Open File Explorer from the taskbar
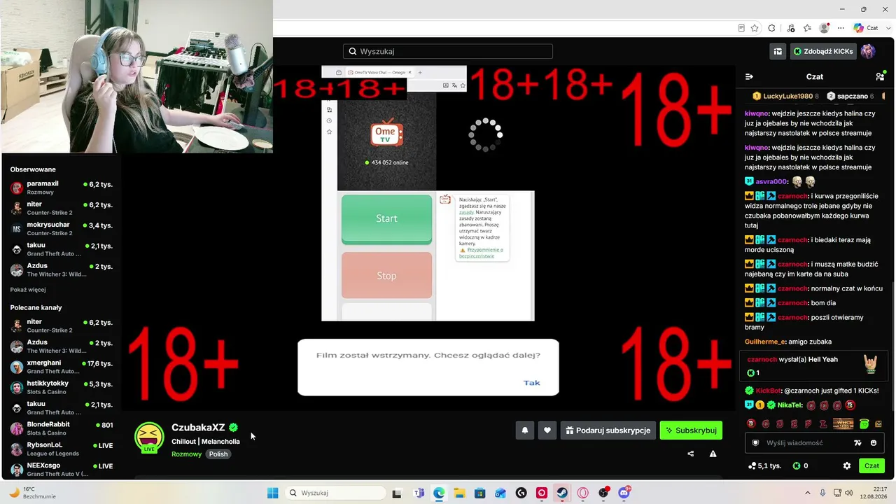The height and width of the screenshot is (504, 896). pyautogui.click(x=459, y=493)
